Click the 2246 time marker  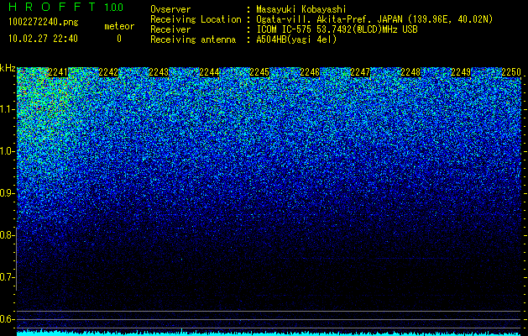tap(310, 72)
